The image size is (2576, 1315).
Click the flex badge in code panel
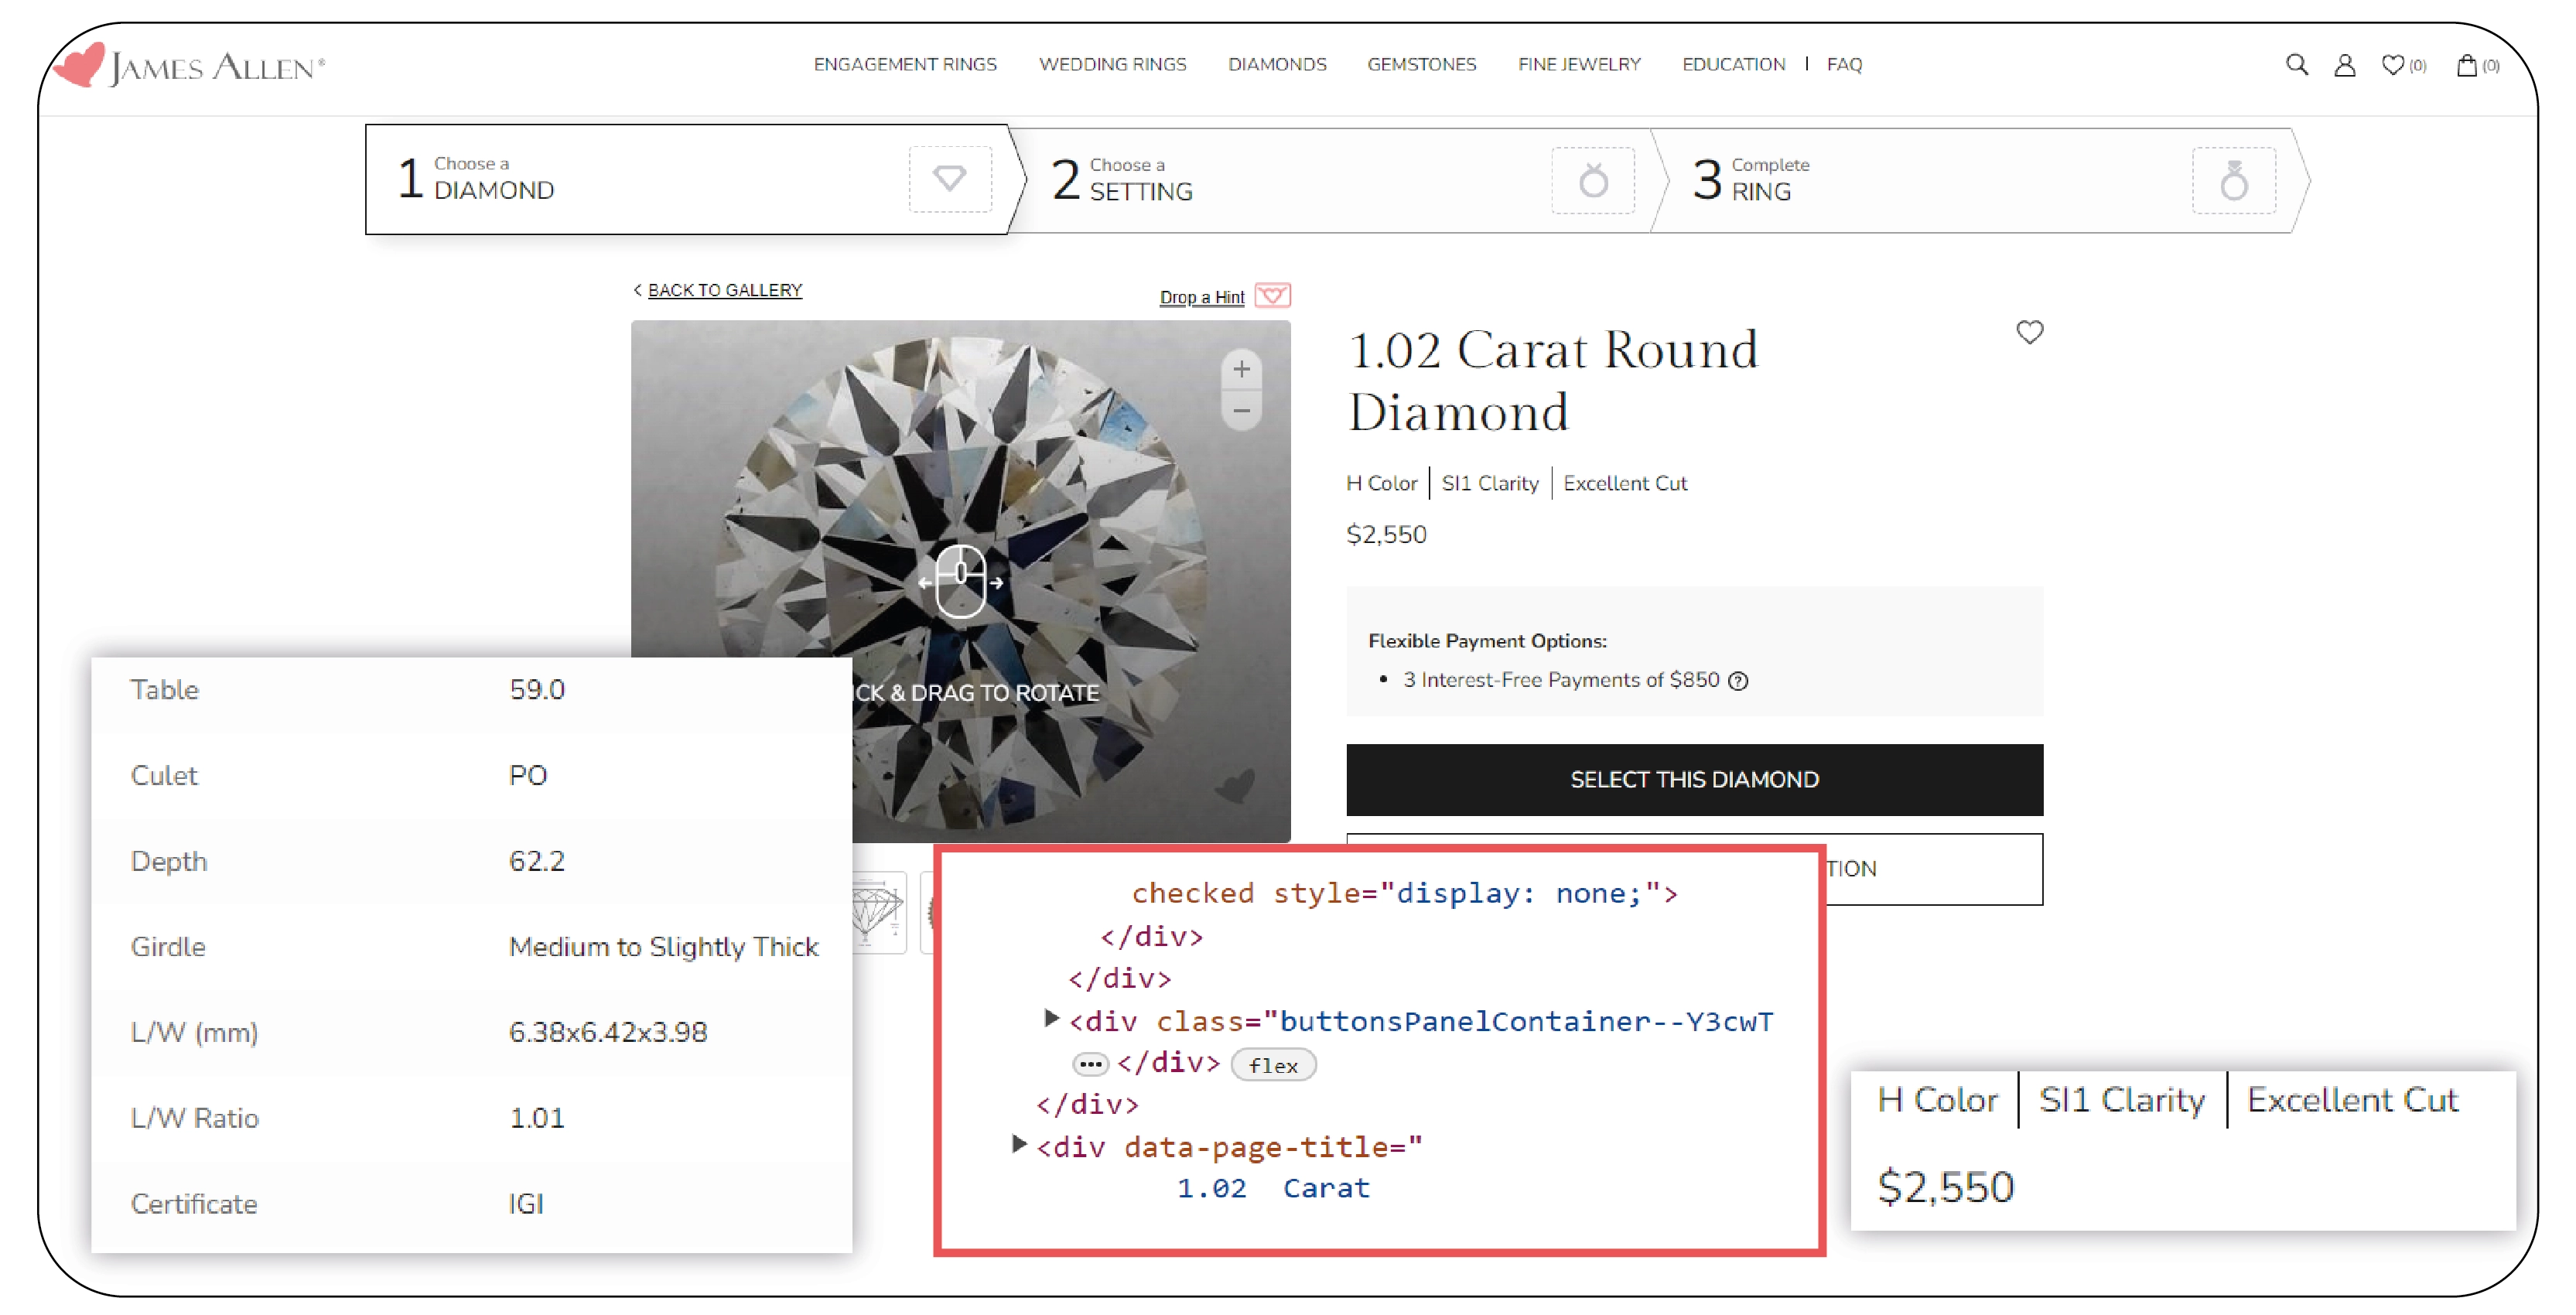tap(1273, 1065)
